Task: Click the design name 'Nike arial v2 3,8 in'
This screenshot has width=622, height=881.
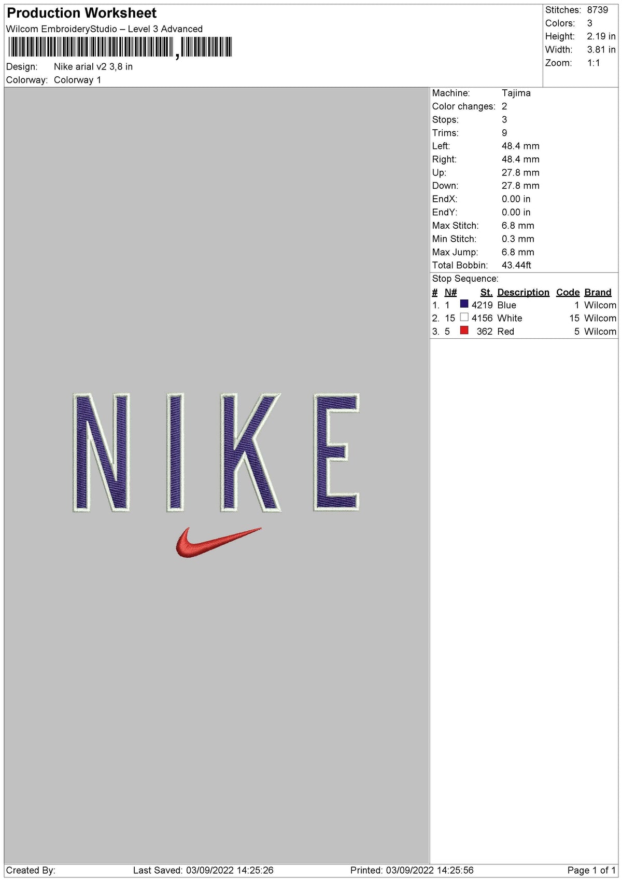Action: click(x=93, y=67)
